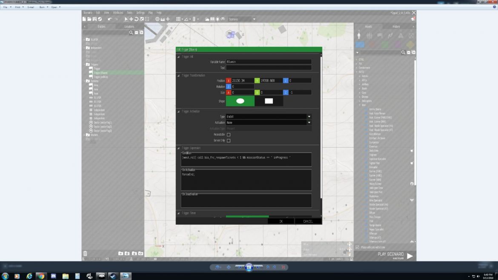498x280 pixels.
Task: Click the Save scenario toolbar icon
Action: [94, 19]
